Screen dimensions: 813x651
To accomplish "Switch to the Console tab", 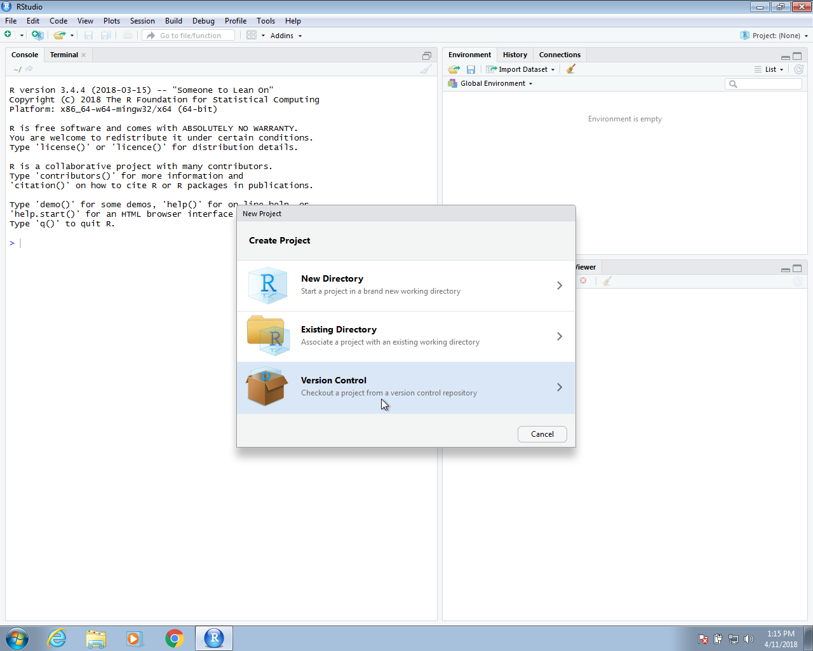I will click(x=25, y=55).
